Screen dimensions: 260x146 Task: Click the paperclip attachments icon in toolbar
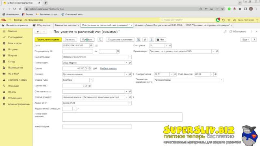[x=145, y=40]
